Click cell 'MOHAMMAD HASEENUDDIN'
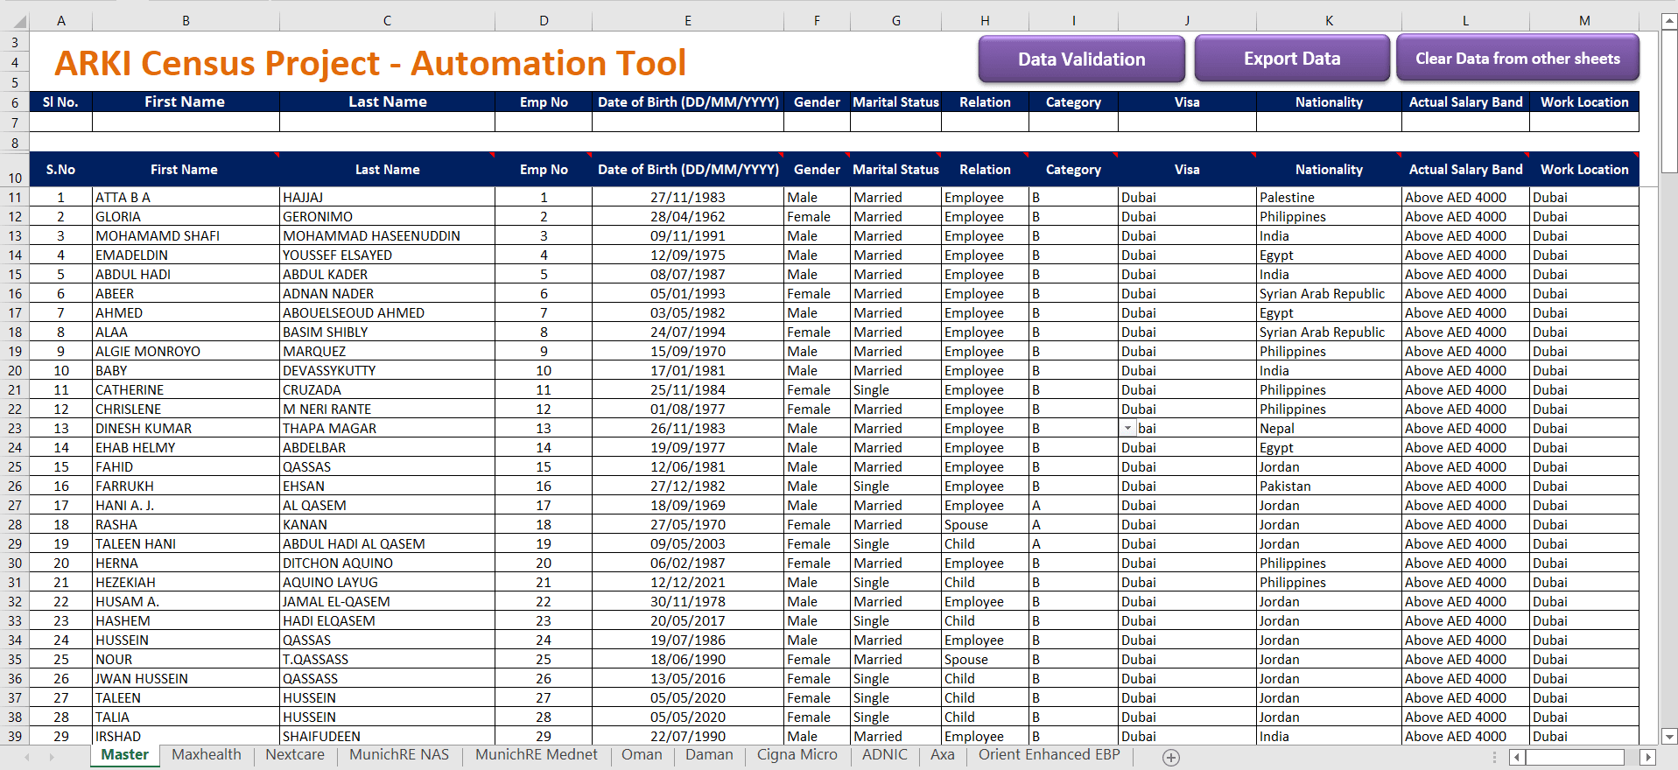The image size is (1678, 770). click(x=387, y=236)
